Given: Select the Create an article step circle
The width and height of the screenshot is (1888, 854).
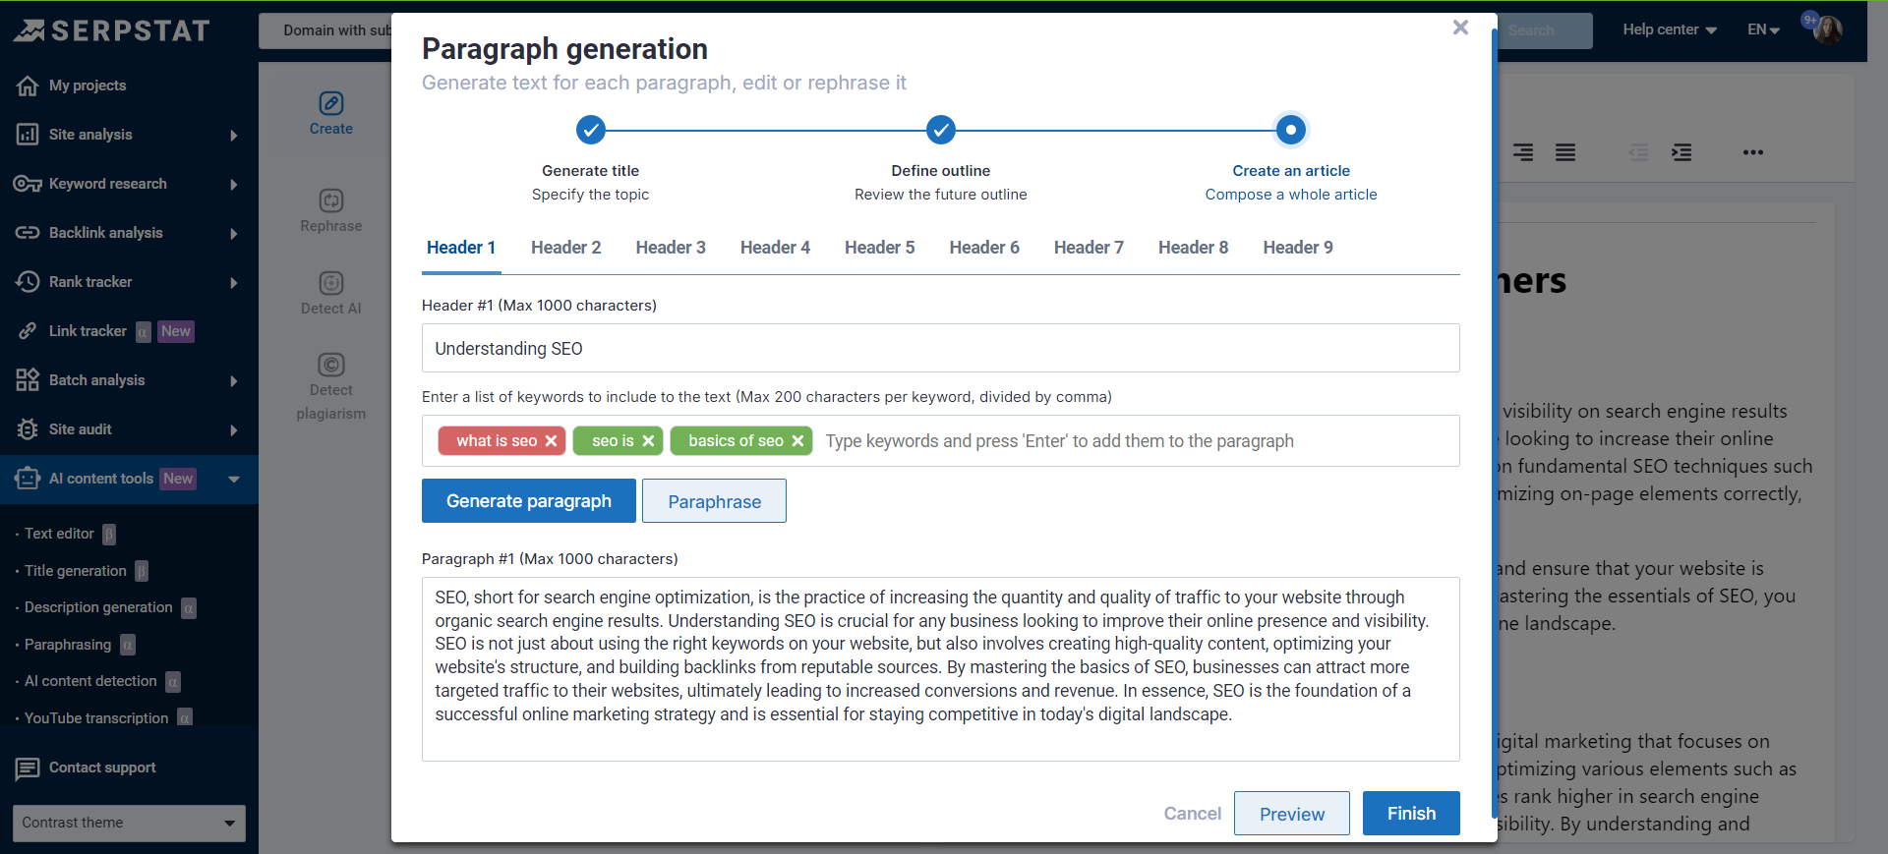Looking at the screenshot, I should tap(1290, 130).
